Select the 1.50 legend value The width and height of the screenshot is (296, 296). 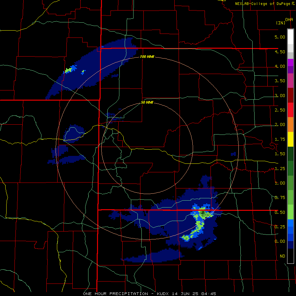(280, 154)
